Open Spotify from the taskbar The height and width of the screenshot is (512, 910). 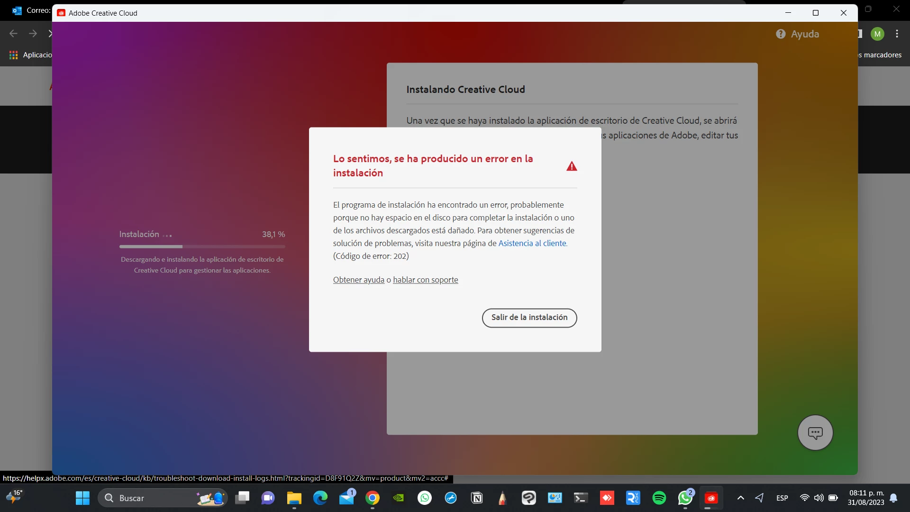(659, 498)
